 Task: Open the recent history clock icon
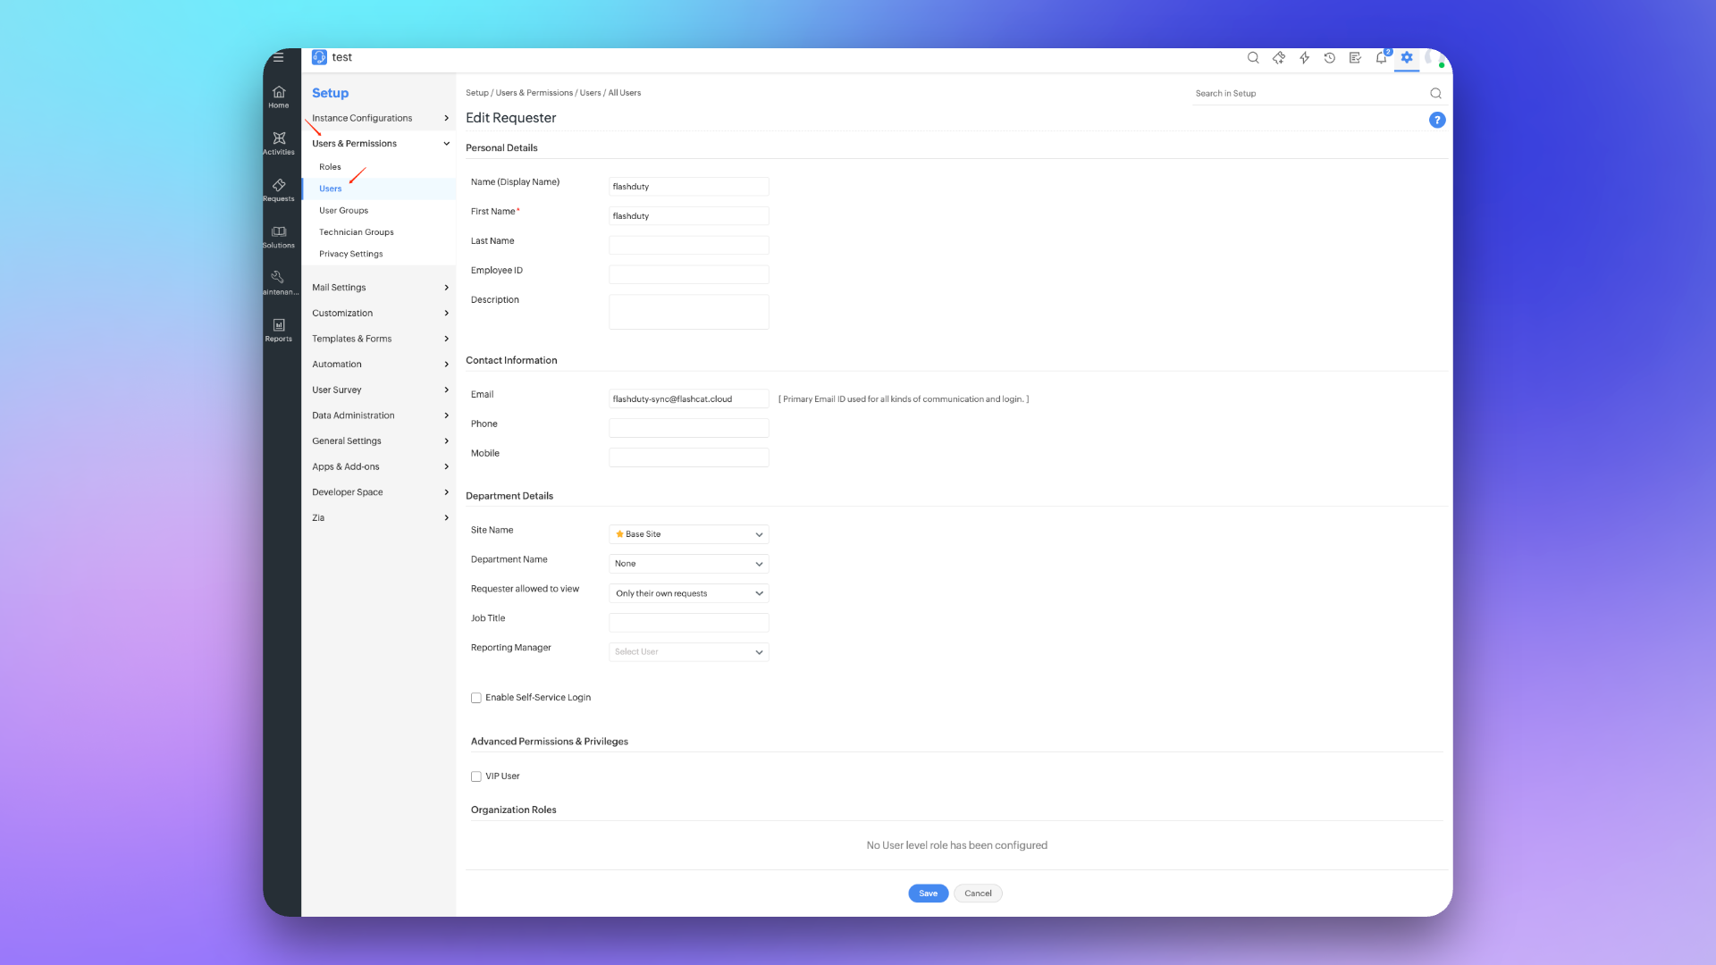(x=1330, y=58)
